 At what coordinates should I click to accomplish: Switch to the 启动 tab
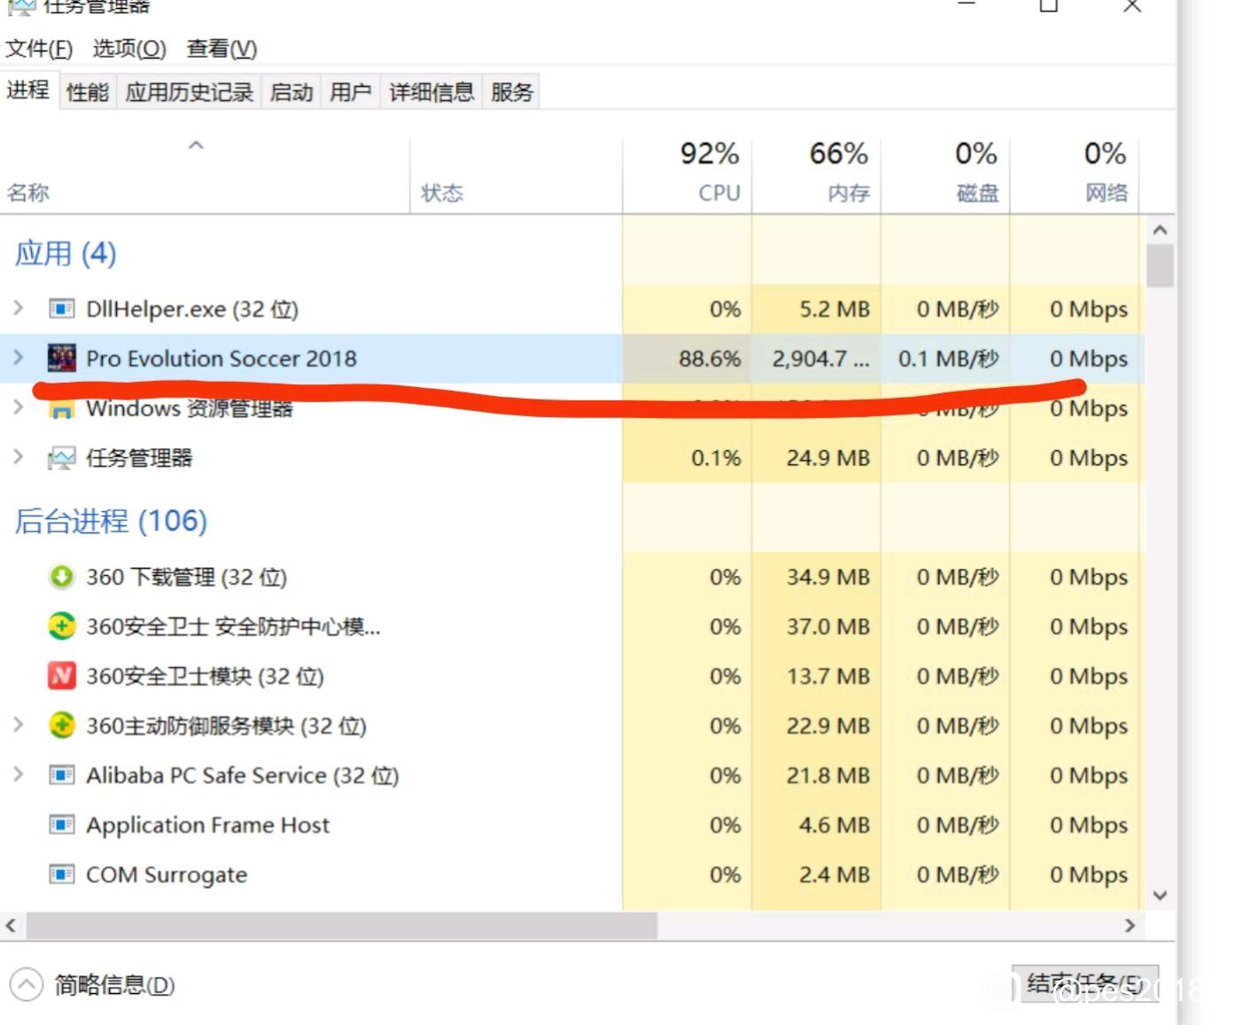click(291, 92)
